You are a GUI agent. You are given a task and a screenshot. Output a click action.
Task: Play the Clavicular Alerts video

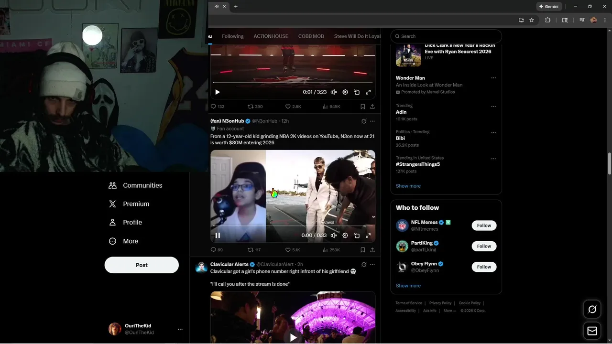coord(293,337)
